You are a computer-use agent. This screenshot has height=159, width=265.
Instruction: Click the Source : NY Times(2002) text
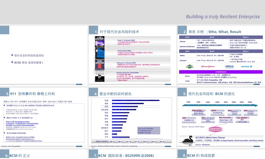(11, 146)
